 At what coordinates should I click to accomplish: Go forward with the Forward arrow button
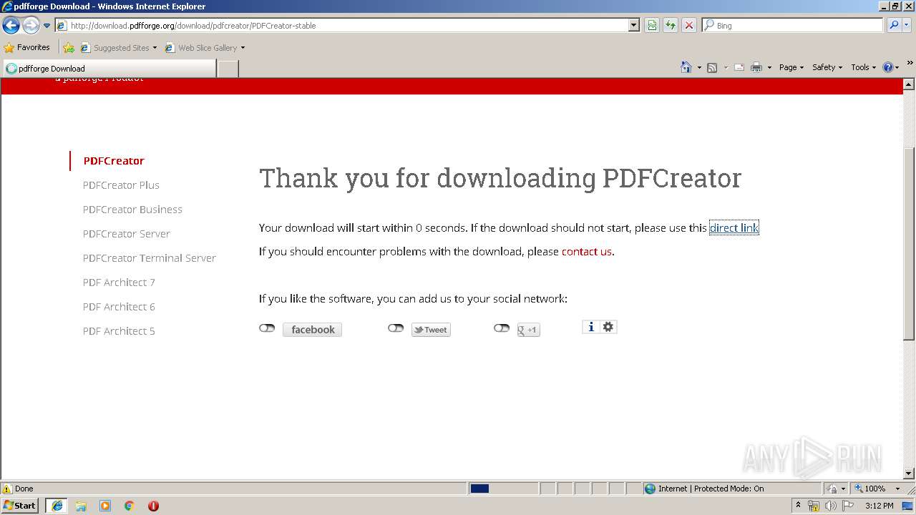[31, 26]
